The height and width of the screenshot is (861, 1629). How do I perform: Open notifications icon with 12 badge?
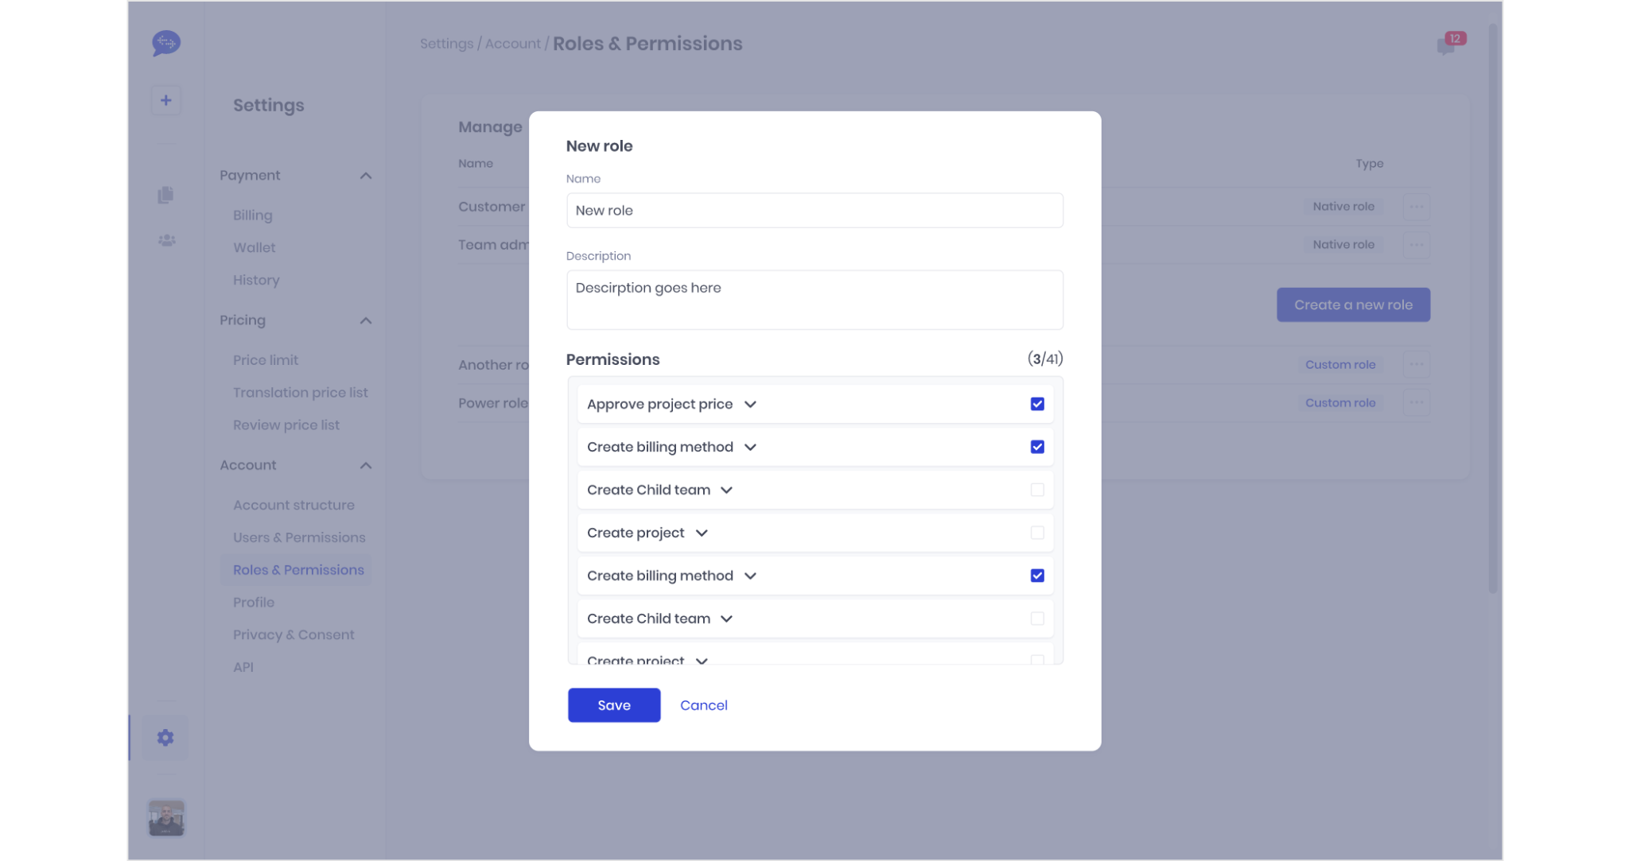click(1447, 45)
